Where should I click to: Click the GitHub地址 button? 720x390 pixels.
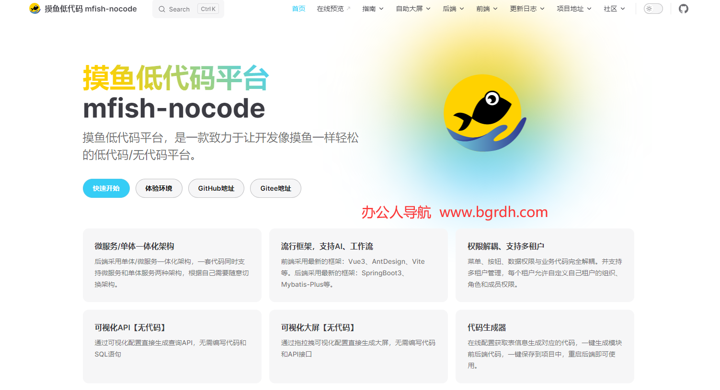coord(216,188)
